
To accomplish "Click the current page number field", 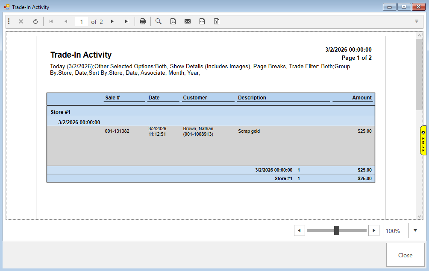I will [81, 22].
